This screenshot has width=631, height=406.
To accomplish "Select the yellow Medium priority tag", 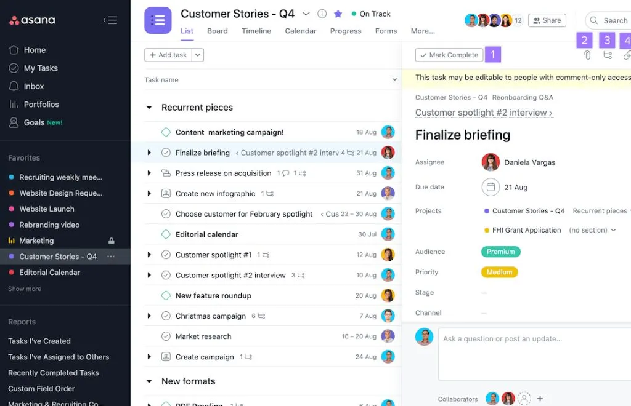I will 499,272.
